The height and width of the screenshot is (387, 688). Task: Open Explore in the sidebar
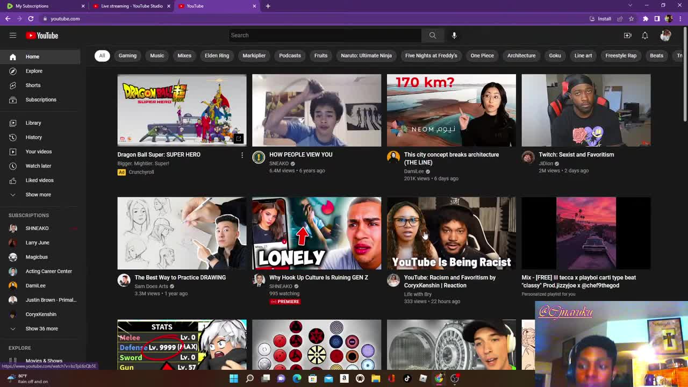[40, 71]
